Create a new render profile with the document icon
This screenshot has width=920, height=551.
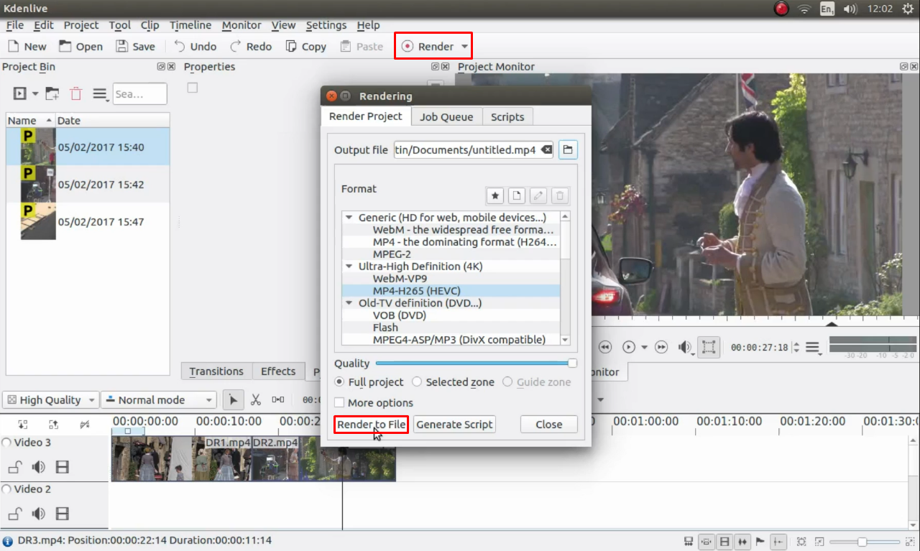coord(516,195)
